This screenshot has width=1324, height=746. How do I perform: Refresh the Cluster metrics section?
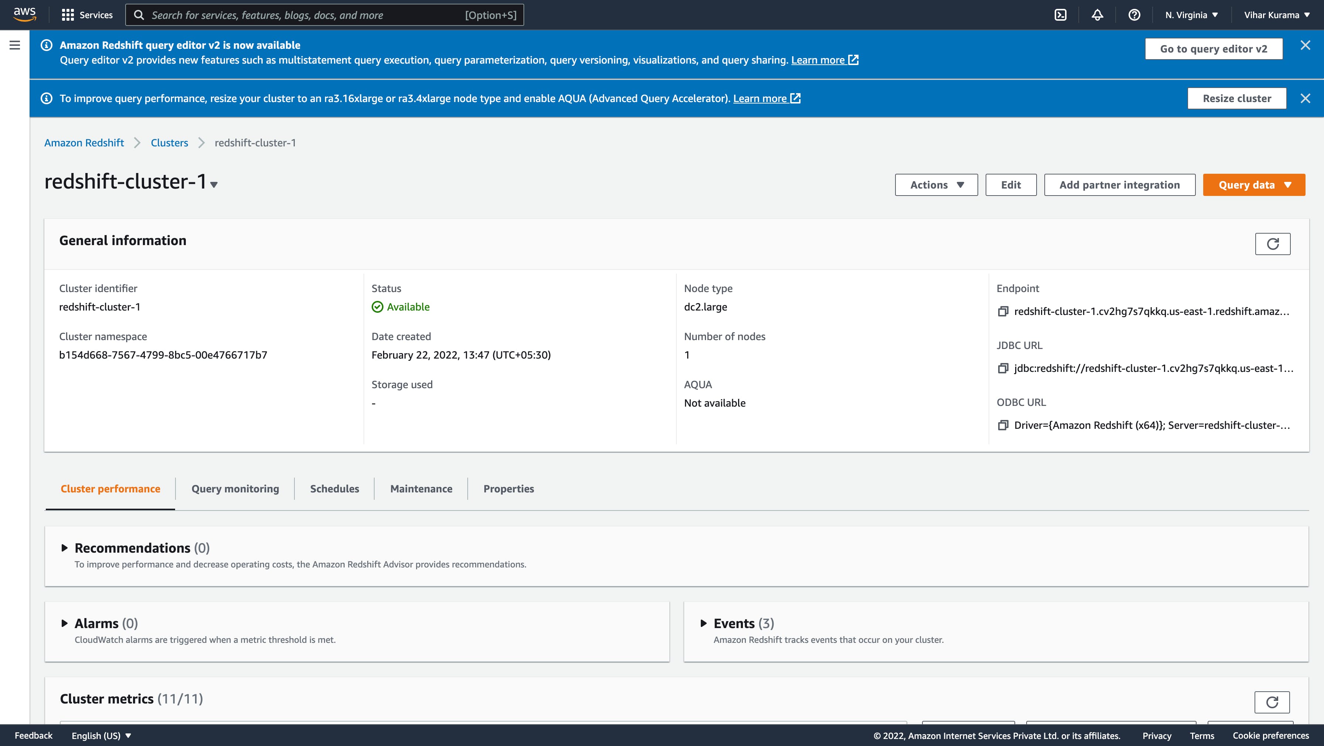click(1272, 702)
